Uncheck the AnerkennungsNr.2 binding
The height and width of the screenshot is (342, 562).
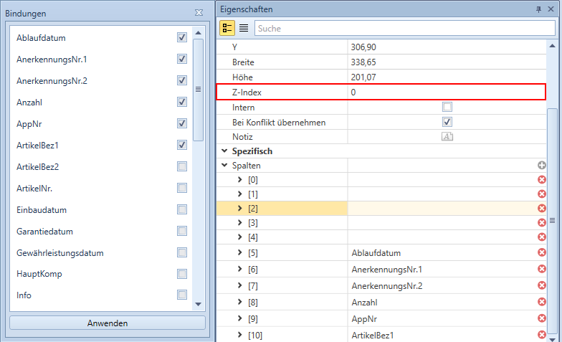(x=182, y=80)
